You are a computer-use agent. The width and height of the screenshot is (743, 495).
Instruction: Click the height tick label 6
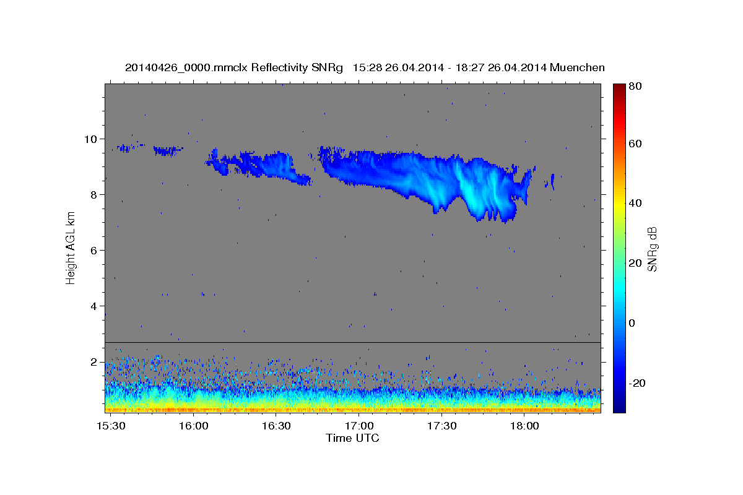click(x=95, y=250)
